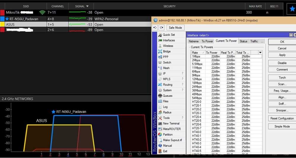Click the Scan... button

(x=282, y=84)
